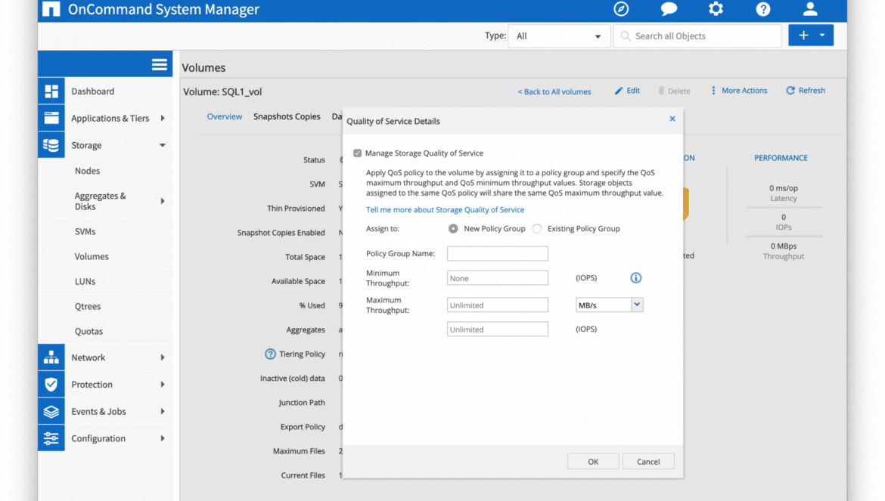Focus the Maximum Throughput MB/s field
Image resolution: width=885 pixels, height=501 pixels.
click(x=497, y=305)
